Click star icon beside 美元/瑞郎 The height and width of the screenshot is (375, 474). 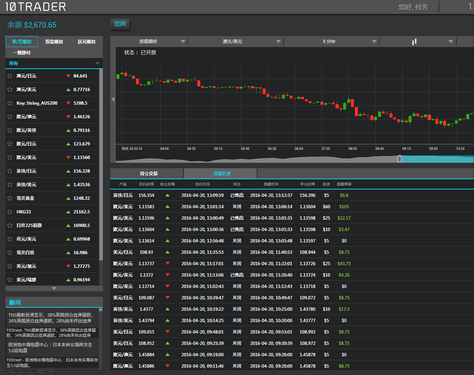[x=10, y=280]
